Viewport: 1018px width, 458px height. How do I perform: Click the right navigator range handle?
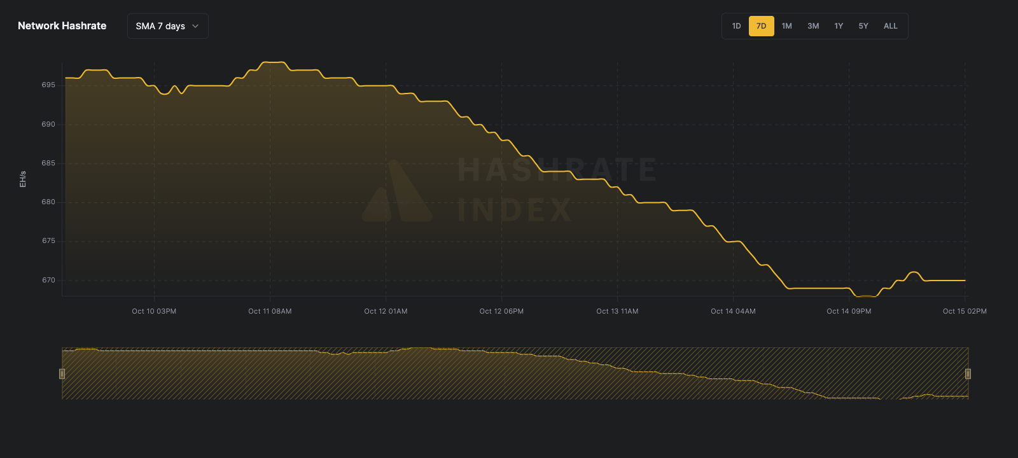point(968,373)
